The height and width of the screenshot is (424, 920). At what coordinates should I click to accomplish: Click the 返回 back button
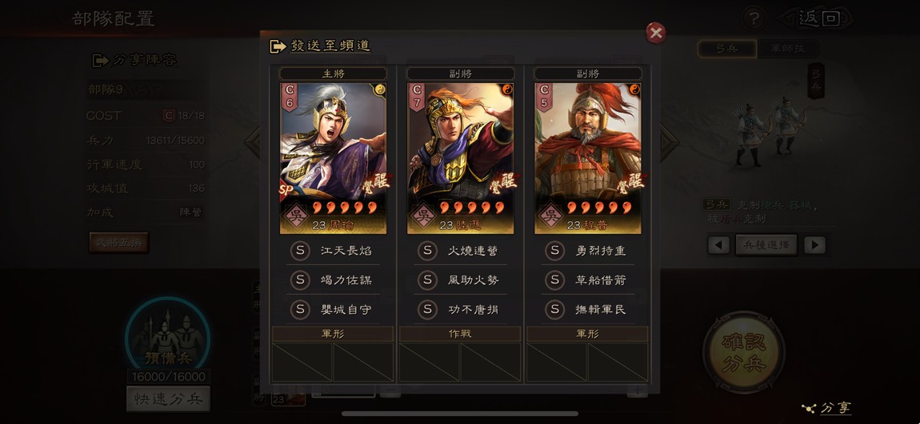[818, 18]
